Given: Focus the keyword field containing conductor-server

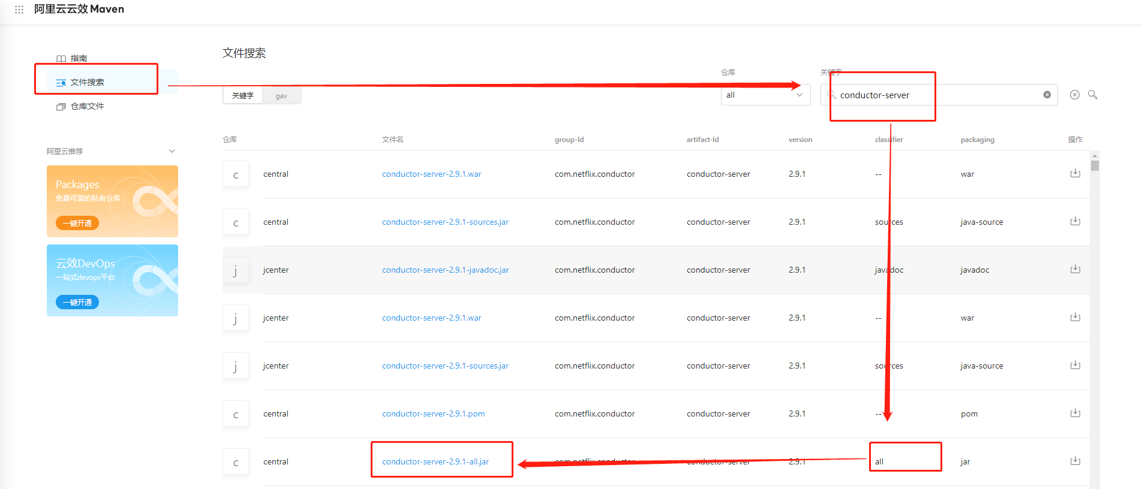Looking at the screenshot, I should [939, 95].
